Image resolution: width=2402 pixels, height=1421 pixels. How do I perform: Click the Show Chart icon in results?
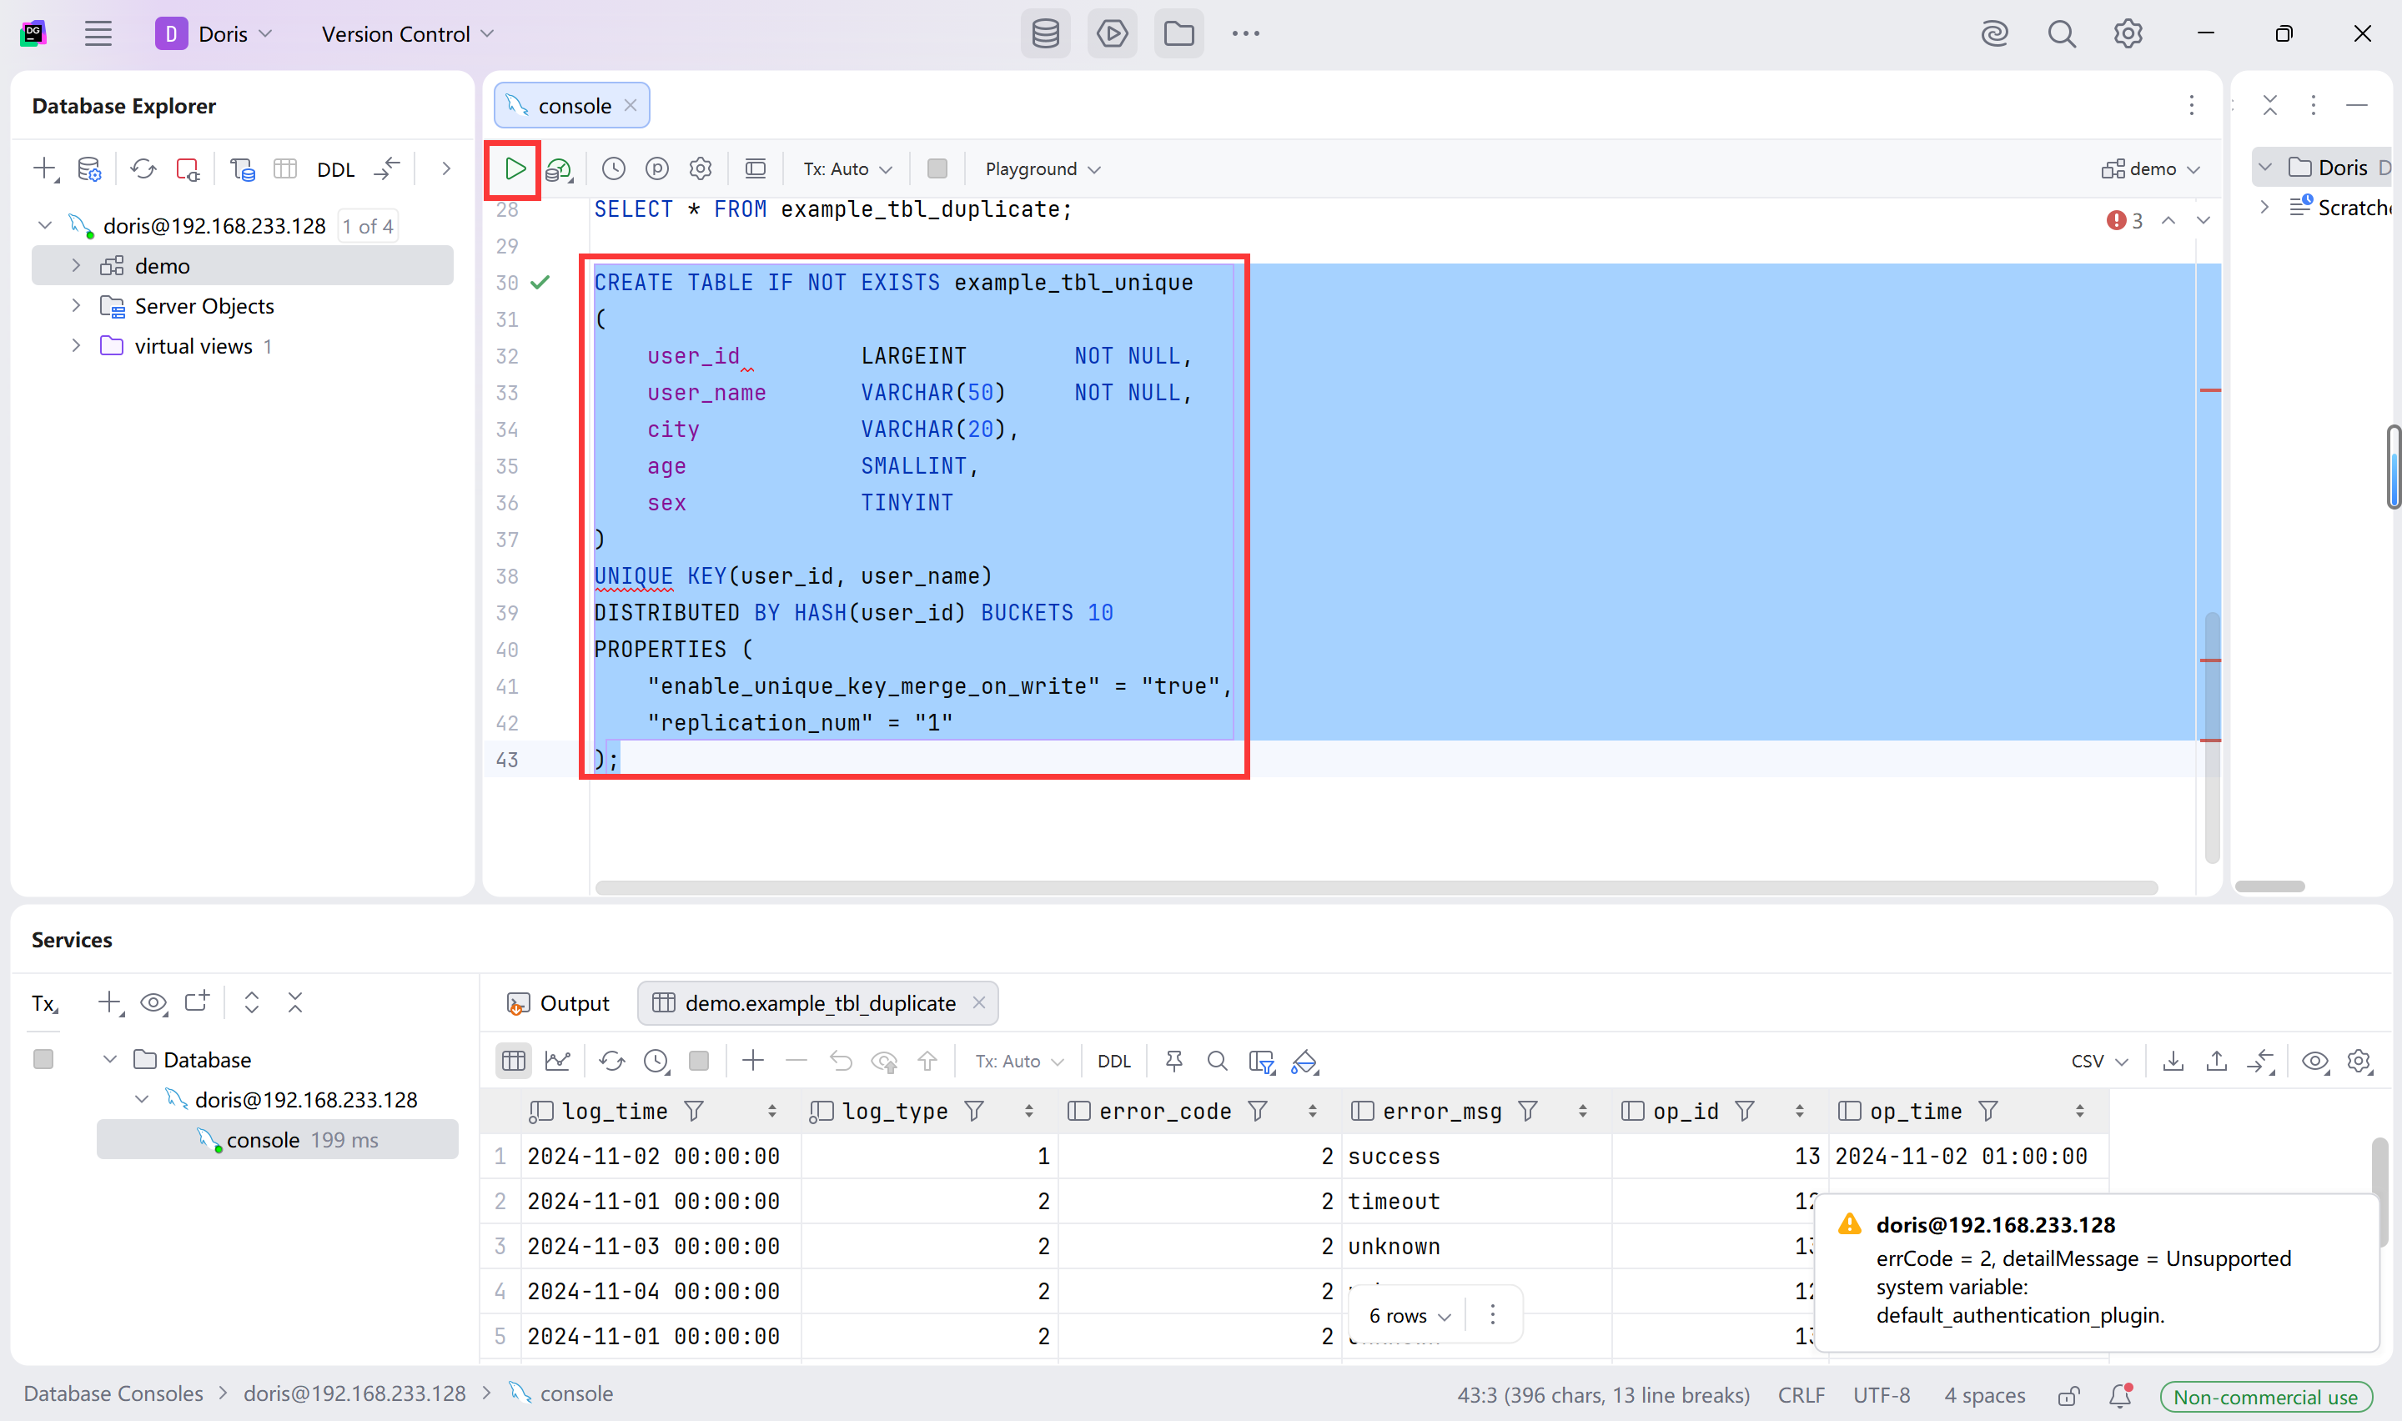[x=557, y=1061]
